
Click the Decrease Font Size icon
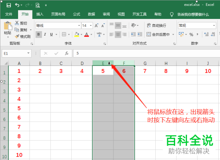(x=103, y=25)
